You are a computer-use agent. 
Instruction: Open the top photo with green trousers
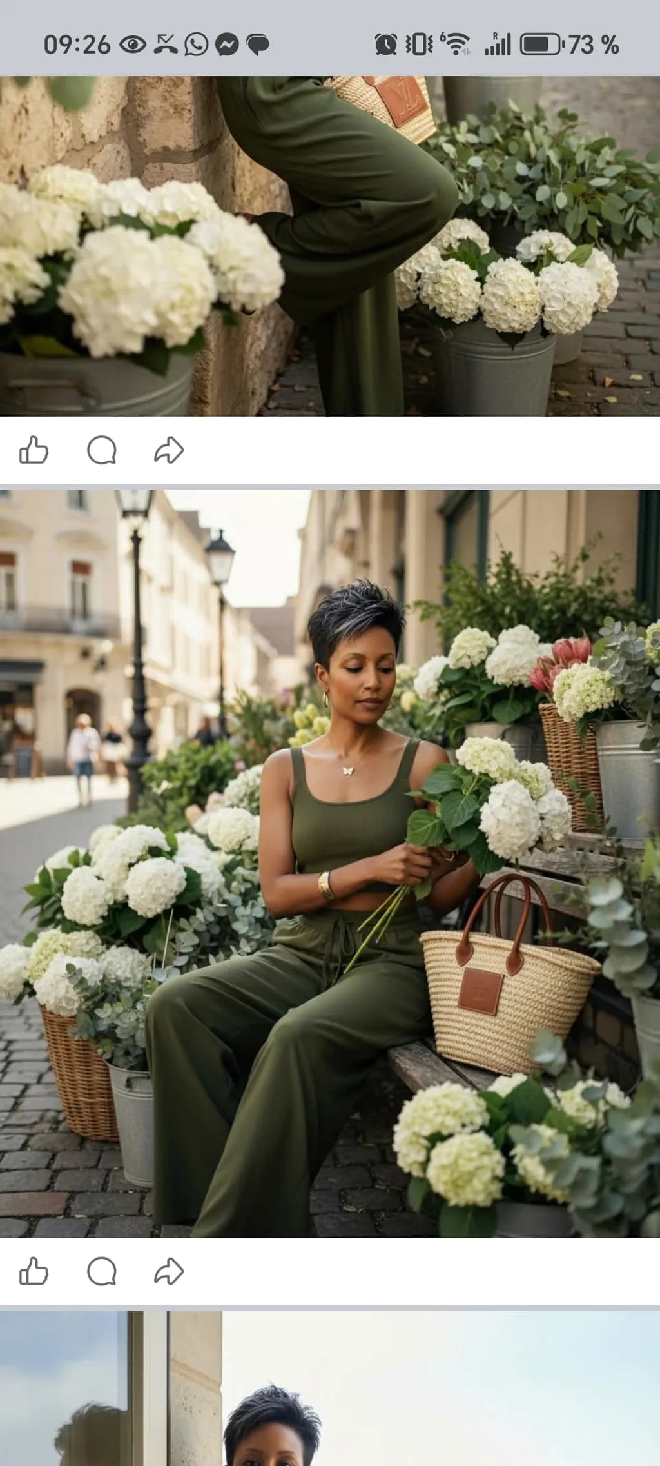330,246
